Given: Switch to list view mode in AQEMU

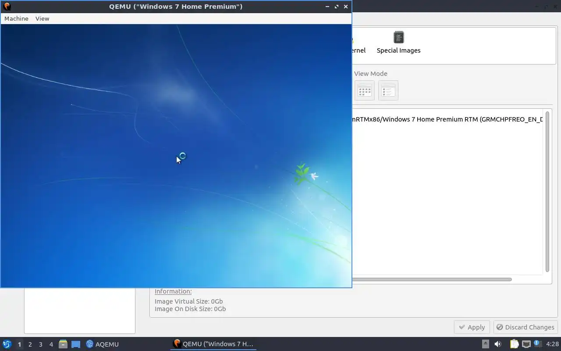Looking at the screenshot, I should [x=388, y=90].
